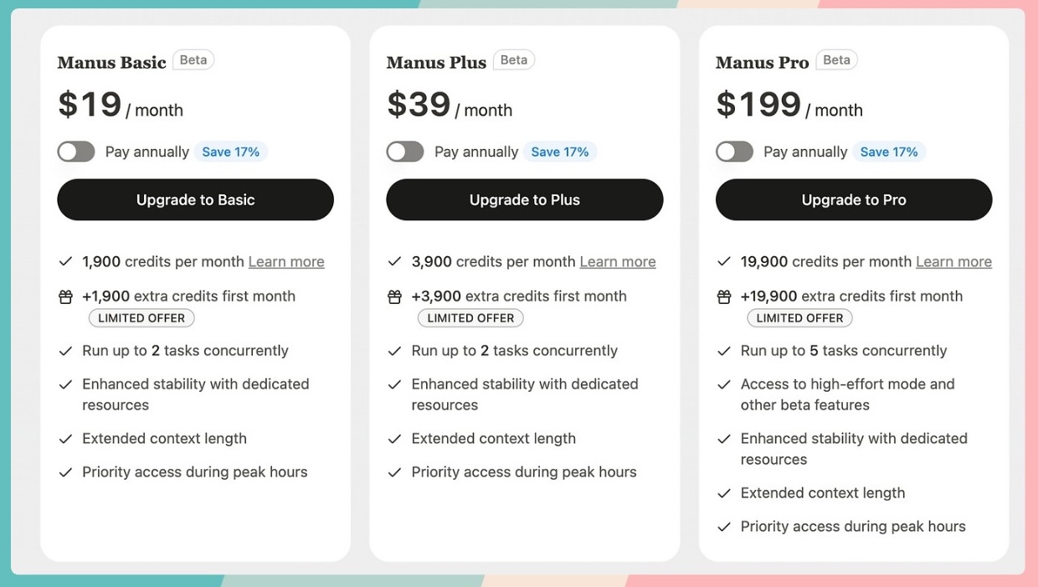Click checkmark beside 19,900 credits per month

[724, 262]
